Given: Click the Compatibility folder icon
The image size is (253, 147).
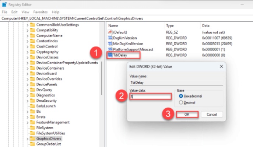Looking at the screenshot, I should coord(32,30).
